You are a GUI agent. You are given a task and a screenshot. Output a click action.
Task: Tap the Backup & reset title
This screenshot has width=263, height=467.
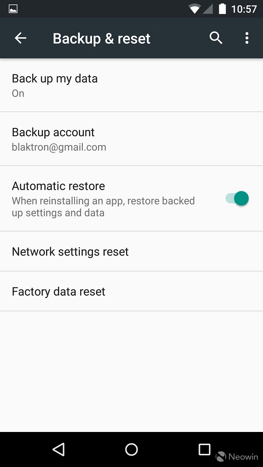[x=102, y=39]
